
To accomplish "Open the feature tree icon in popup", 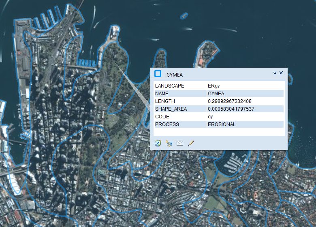I will click(169, 143).
